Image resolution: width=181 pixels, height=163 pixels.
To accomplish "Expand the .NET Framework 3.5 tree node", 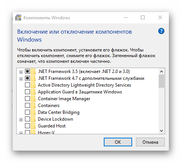I will [x=21, y=72].
